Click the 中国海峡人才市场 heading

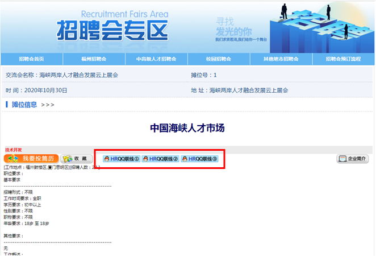[x=187, y=128]
